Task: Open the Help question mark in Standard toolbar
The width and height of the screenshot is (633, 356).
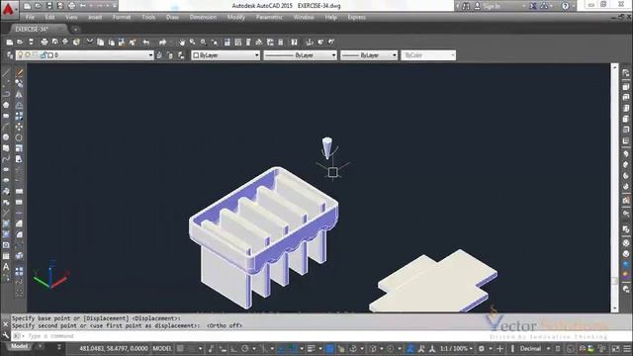Action: click(x=294, y=42)
